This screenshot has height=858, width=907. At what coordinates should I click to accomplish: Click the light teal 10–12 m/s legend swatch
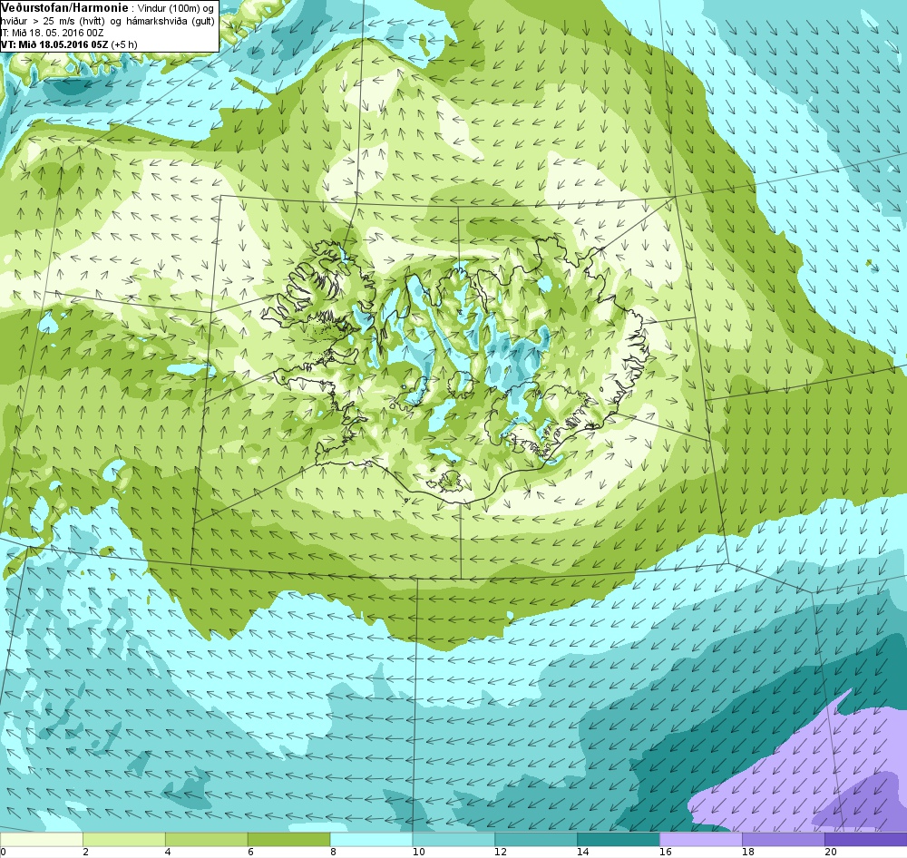(453, 839)
